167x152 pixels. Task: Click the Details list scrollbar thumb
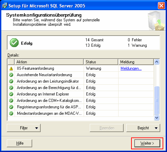(157, 100)
